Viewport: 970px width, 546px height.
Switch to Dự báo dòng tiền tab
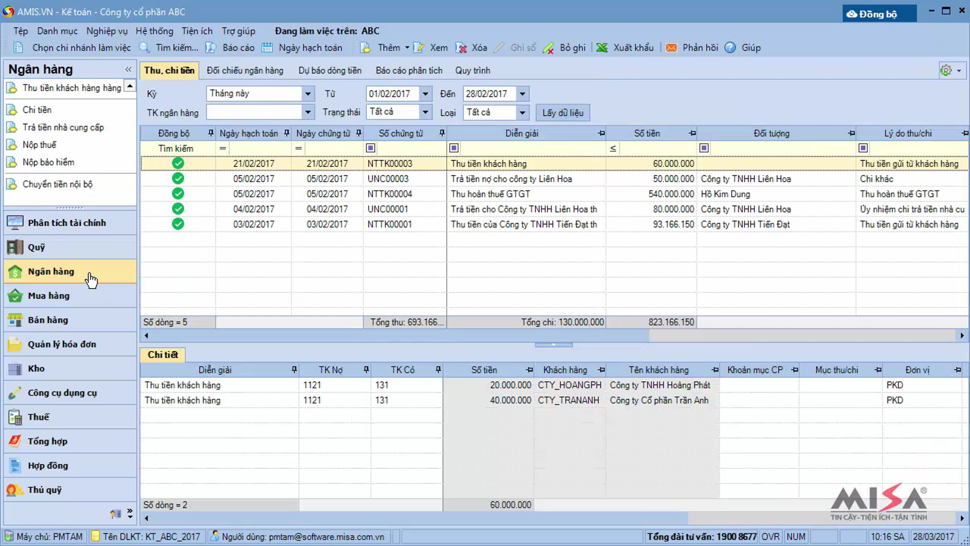pyautogui.click(x=330, y=70)
